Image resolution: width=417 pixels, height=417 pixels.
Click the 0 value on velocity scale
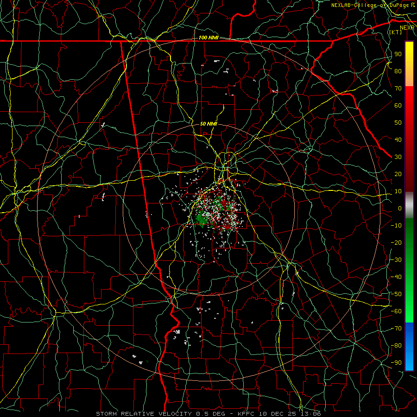pos(400,208)
